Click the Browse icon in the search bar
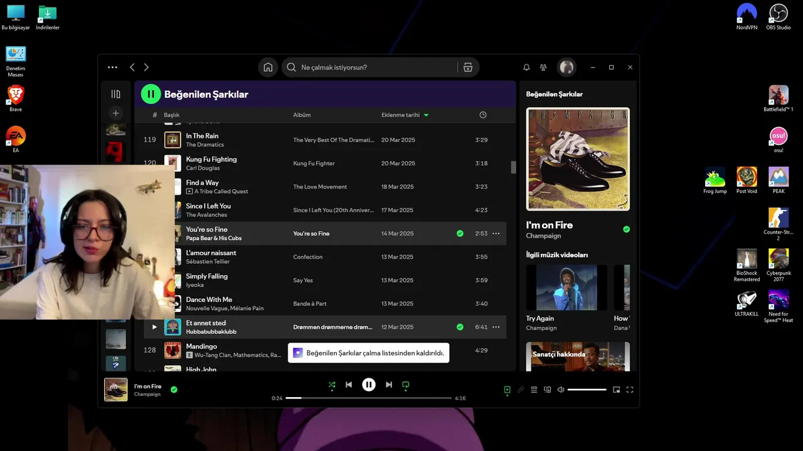Viewport: 803px width, 451px height. pyautogui.click(x=468, y=67)
